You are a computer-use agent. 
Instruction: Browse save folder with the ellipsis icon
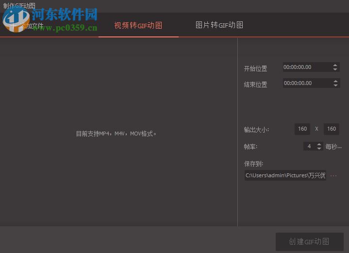(333, 176)
